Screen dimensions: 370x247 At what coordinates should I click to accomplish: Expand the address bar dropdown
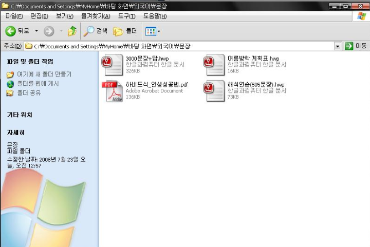click(x=338, y=46)
